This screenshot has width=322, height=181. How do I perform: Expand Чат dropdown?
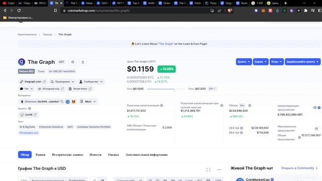27,88
